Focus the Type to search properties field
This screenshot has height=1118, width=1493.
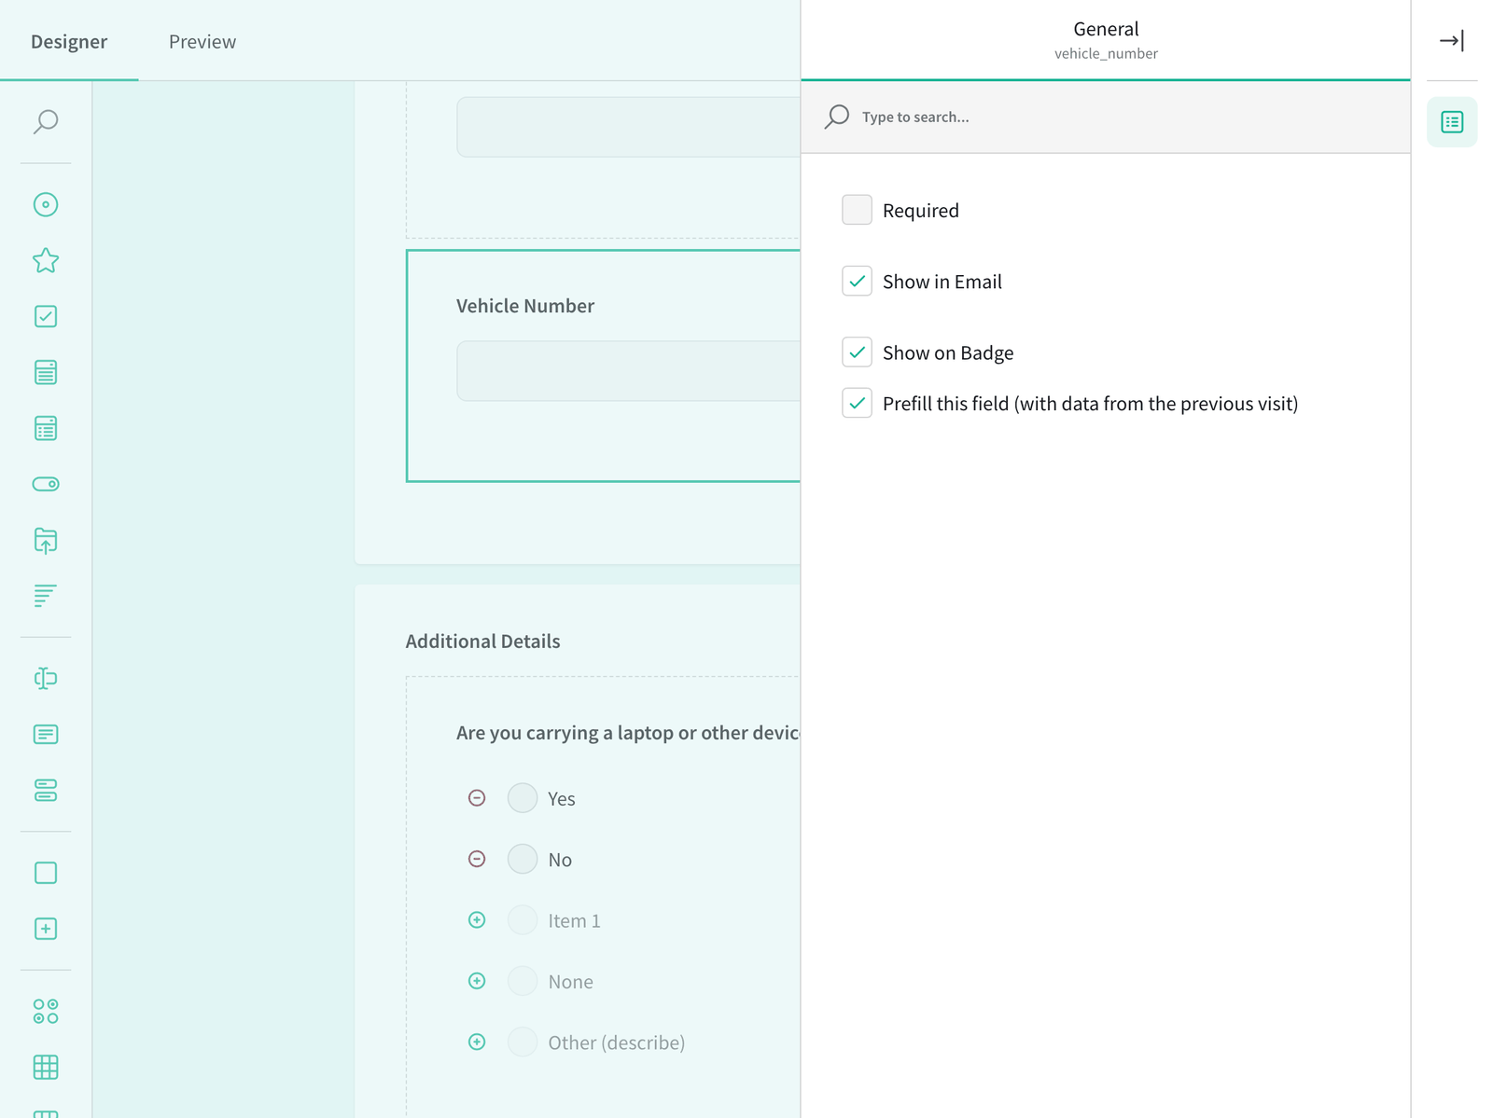[x=1106, y=117]
